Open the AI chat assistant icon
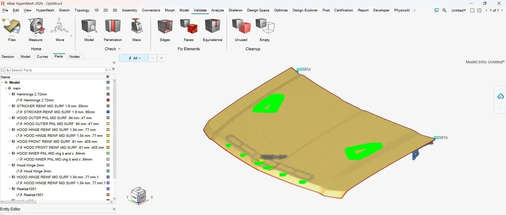This screenshot has width=506, height=215. 437,10
